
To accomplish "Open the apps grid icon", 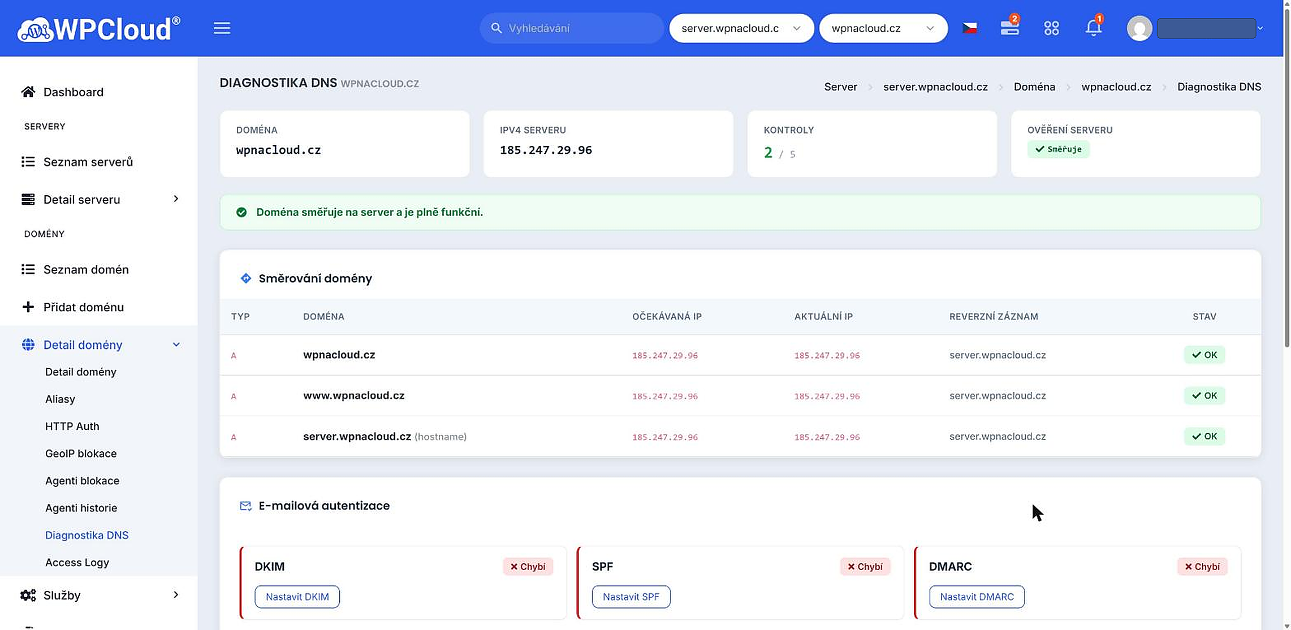I will [x=1051, y=28].
